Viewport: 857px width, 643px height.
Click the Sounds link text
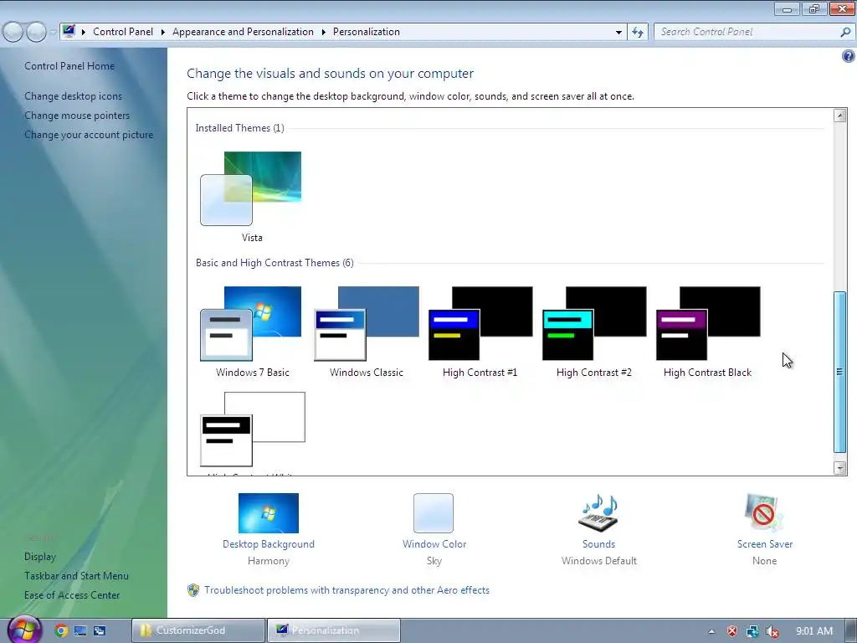(598, 544)
